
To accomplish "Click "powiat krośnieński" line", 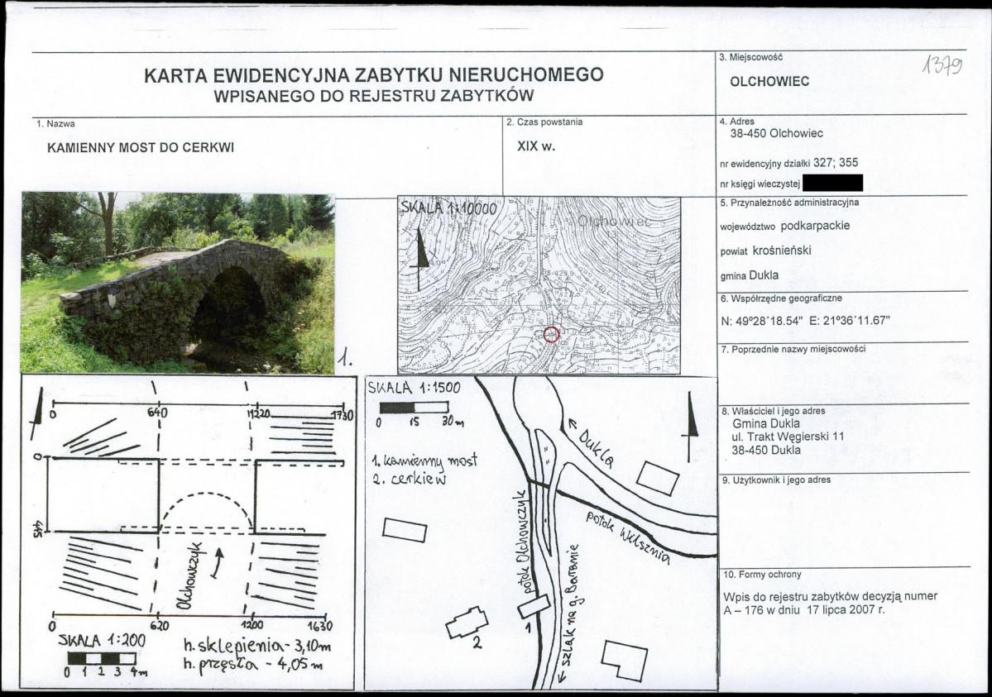I will point(765,251).
